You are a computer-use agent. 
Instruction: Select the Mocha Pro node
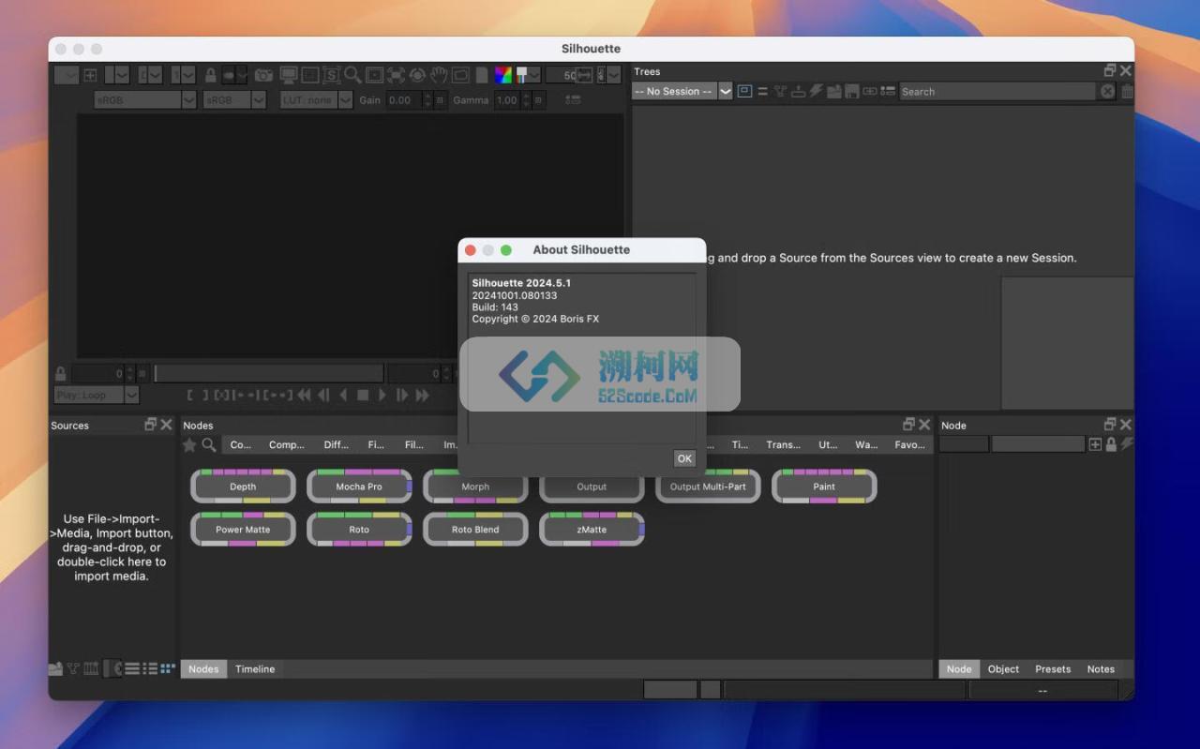359,487
